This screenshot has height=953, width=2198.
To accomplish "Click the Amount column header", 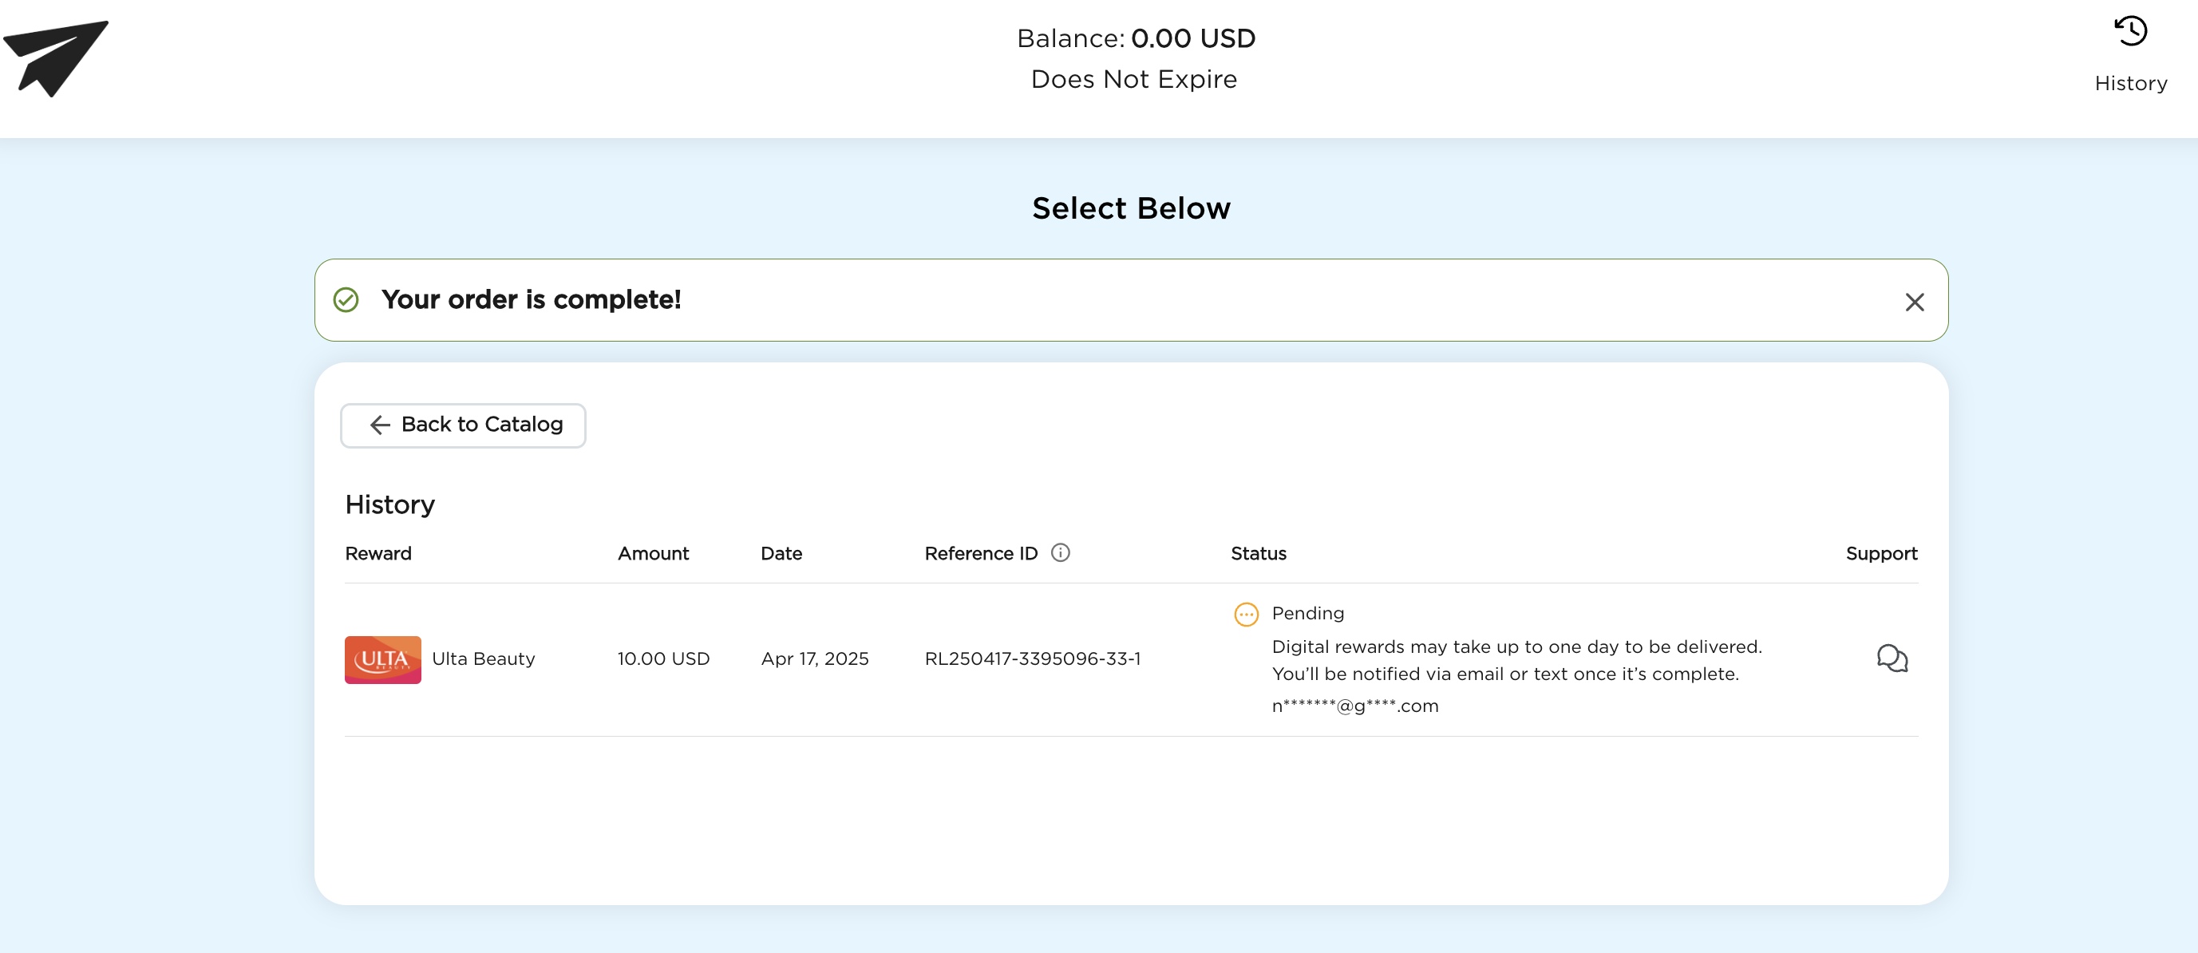I will (x=653, y=554).
